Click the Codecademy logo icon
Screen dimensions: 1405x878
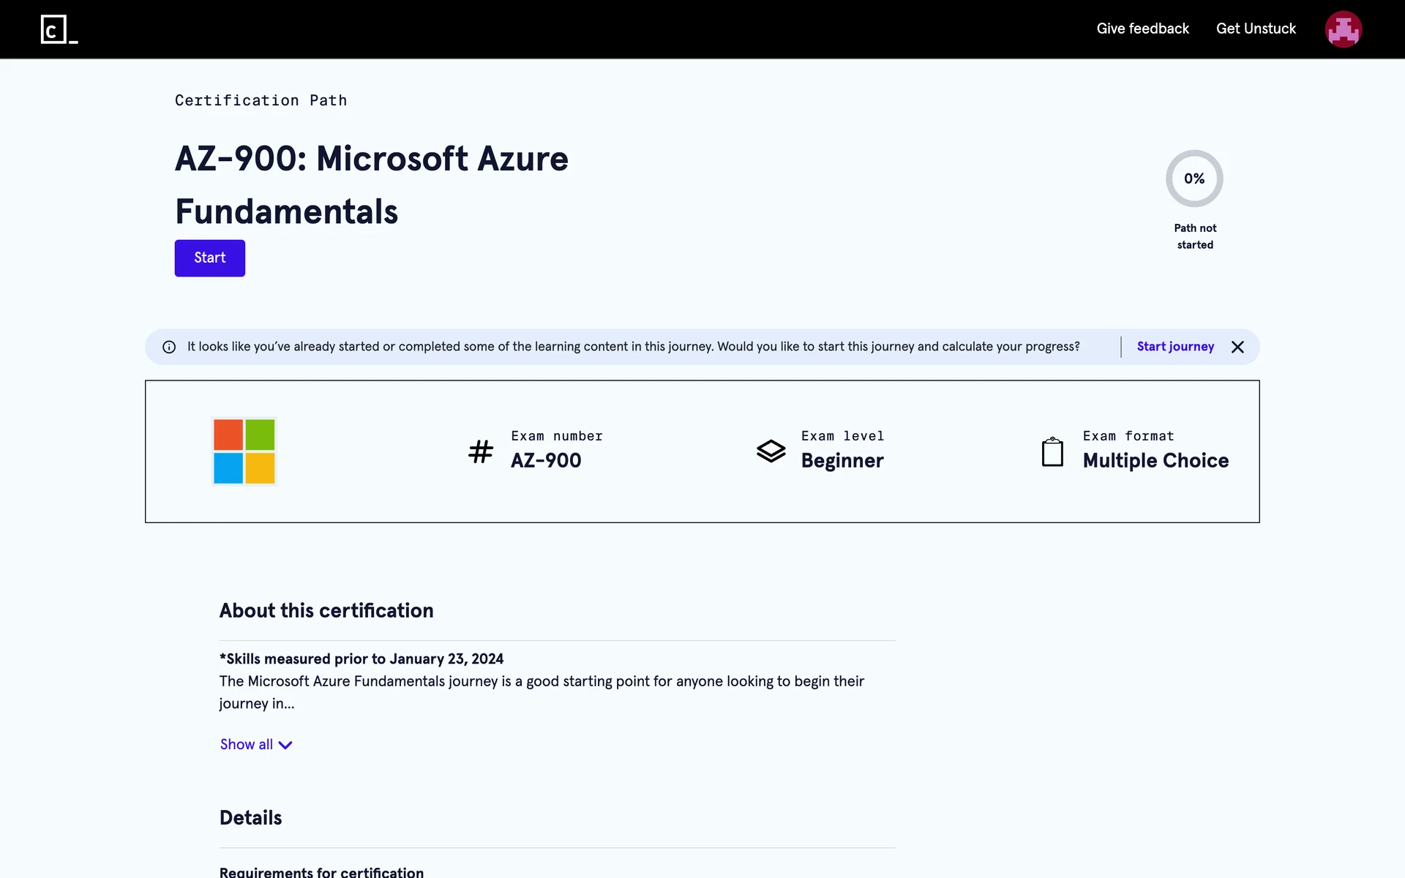click(59, 29)
